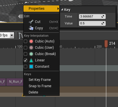This screenshot has width=118, height=107.
Task: Click the Time value field 3.666667
Action: coord(92,16)
